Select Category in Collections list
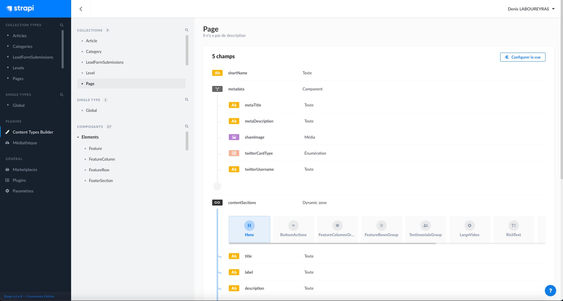The image size is (563, 301). click(94, 51)
